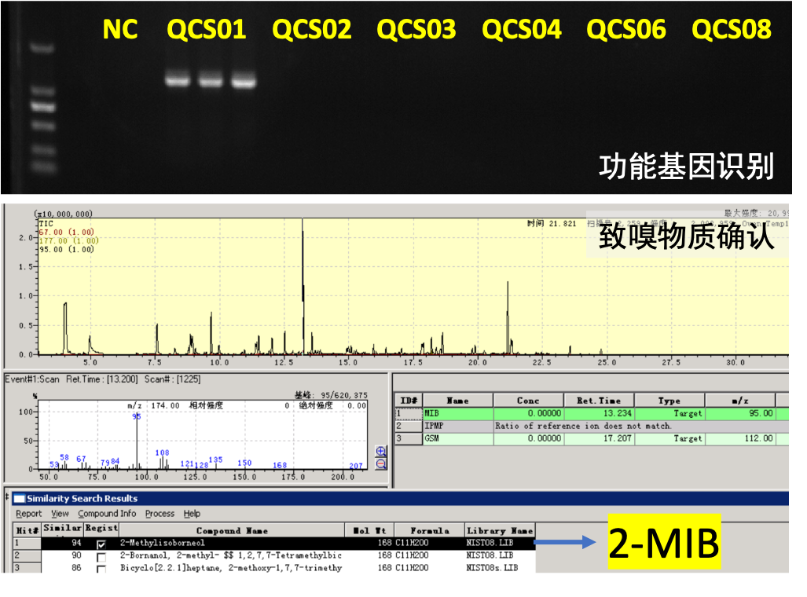Click the TIC trace label in the chromatogram legend
Screen dimensions: 807x597
(45, 223)
